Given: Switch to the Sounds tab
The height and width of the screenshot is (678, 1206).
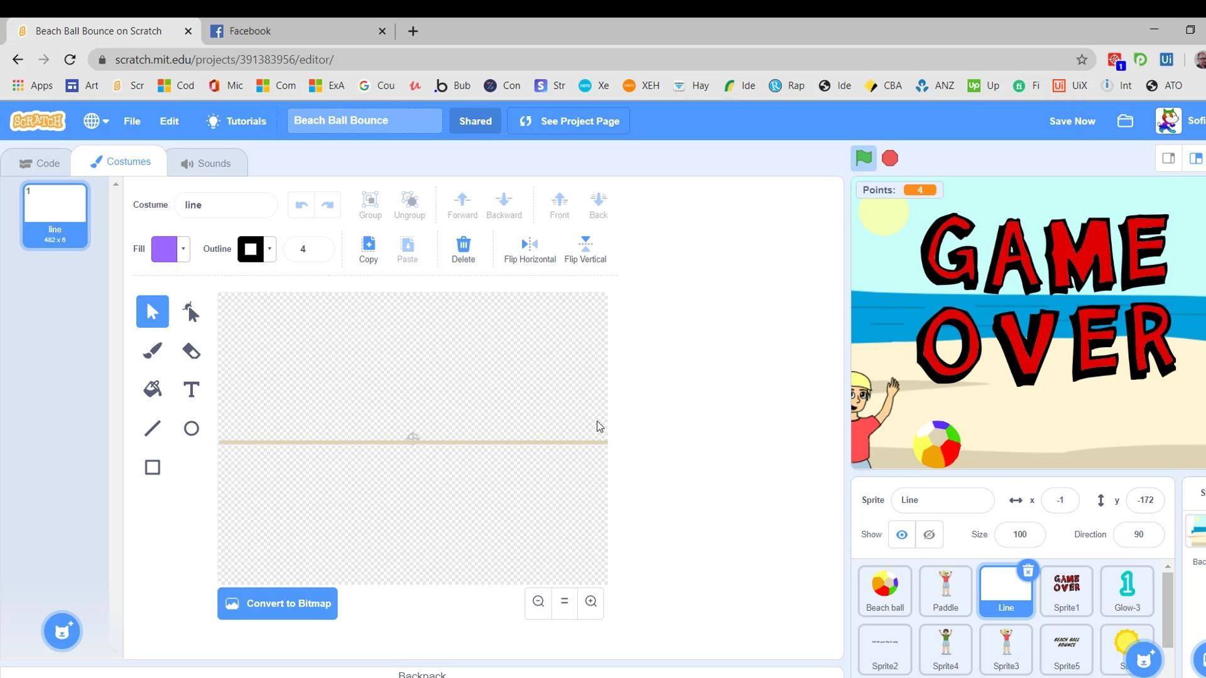Looking at the screenshot, I should pos(206,163).
